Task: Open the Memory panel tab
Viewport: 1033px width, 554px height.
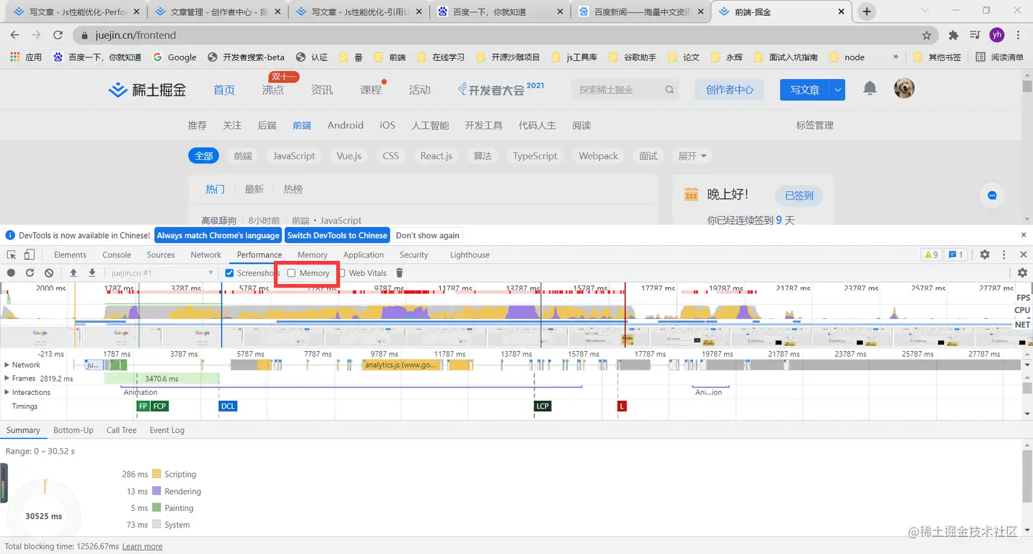Action: click(x=312, y=255)
